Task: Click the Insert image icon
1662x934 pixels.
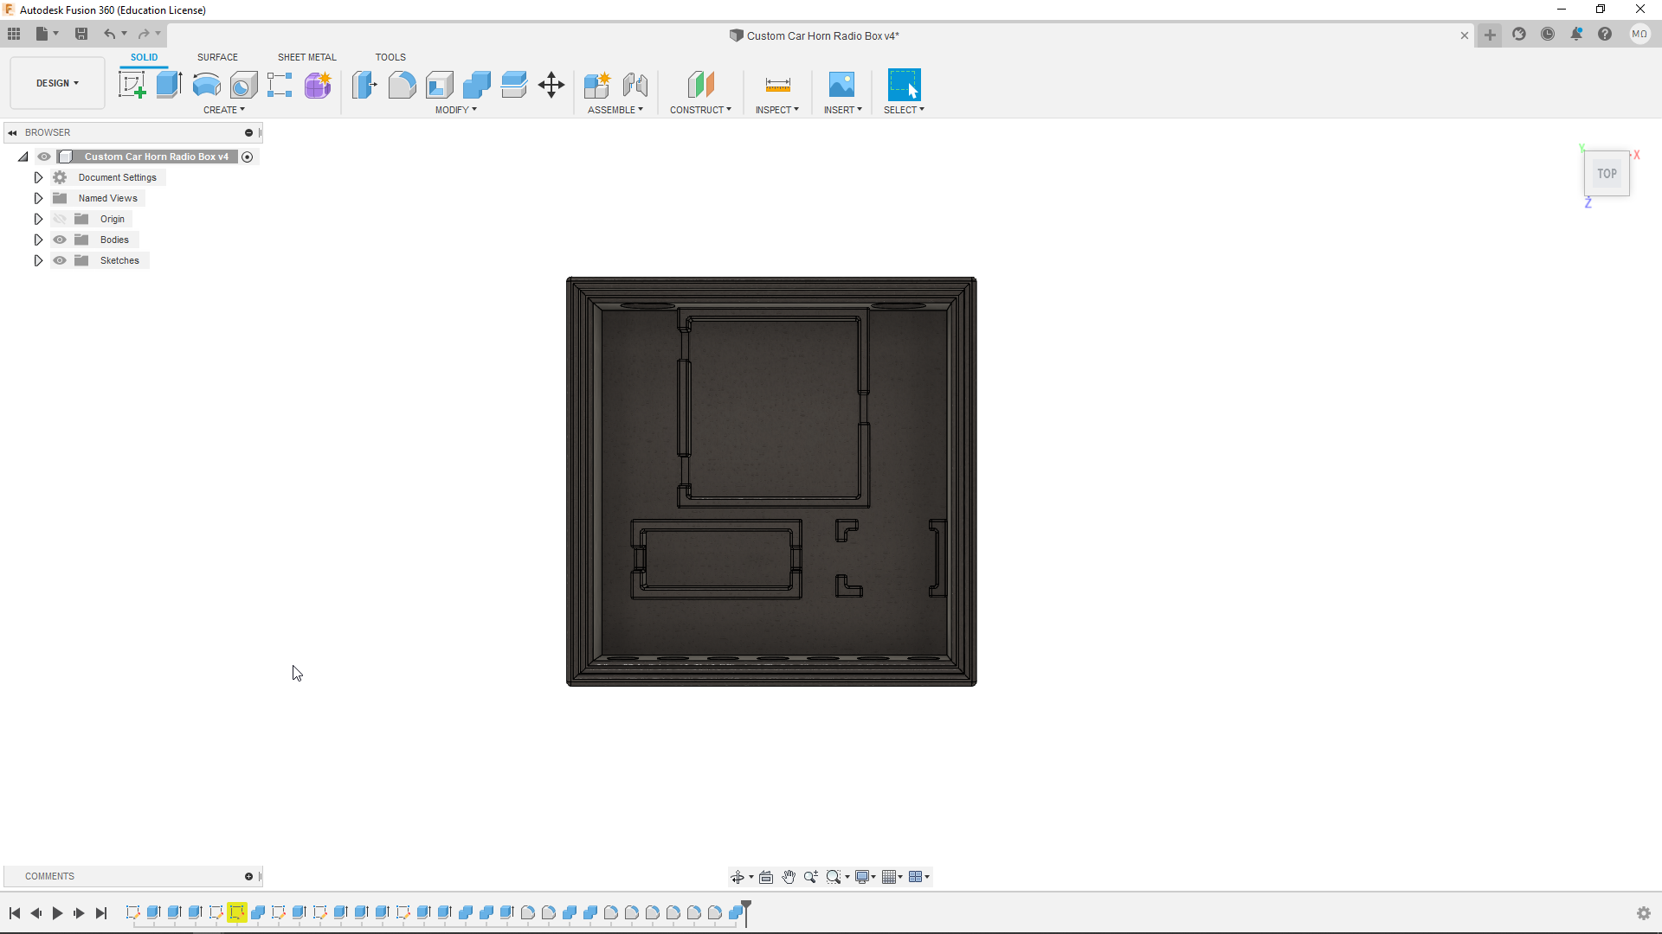Action: (841, 85)
